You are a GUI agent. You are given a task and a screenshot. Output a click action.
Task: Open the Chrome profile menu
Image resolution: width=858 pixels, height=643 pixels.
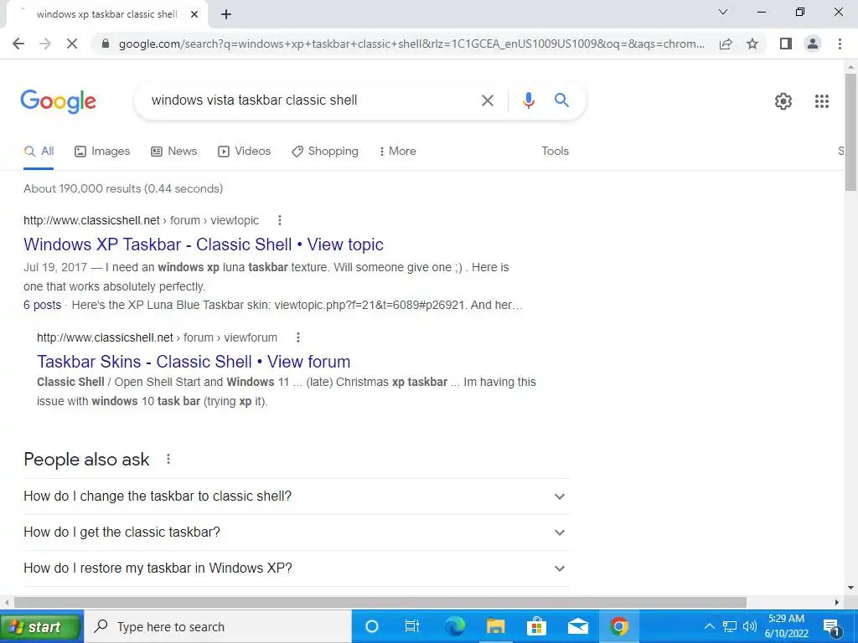click(x=813, y=44)
